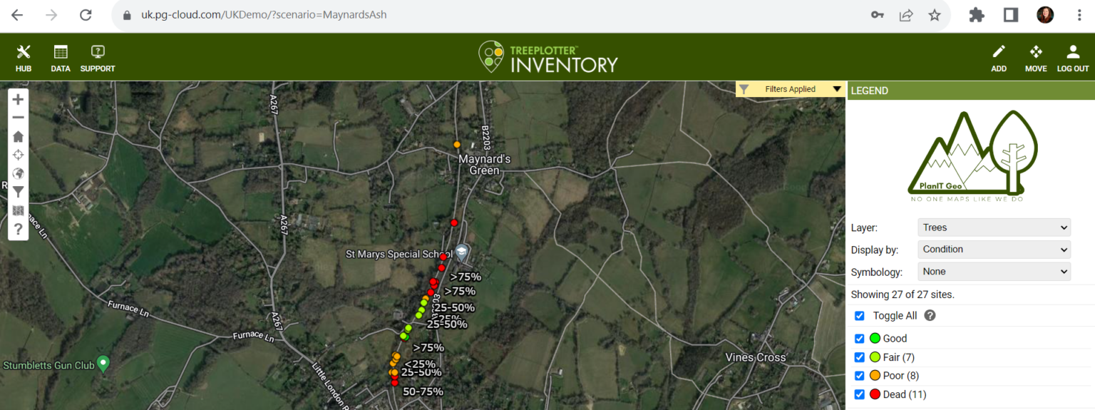Open the Layer dropdown showing Trees
The width and height of the screenshot is (1095, 410).
(994, 227)
